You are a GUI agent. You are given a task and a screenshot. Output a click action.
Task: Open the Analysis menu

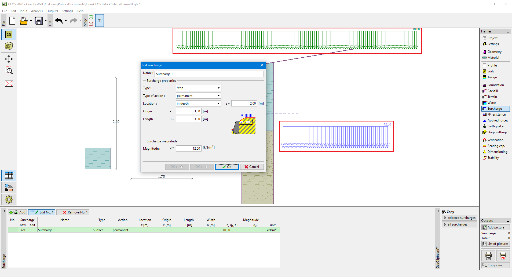pyautogui.click(x=37, y=11)
